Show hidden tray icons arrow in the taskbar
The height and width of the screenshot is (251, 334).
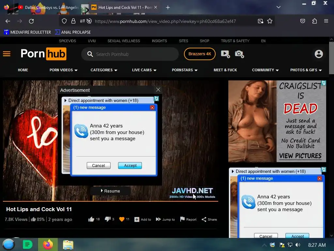(x=264, y=245)
